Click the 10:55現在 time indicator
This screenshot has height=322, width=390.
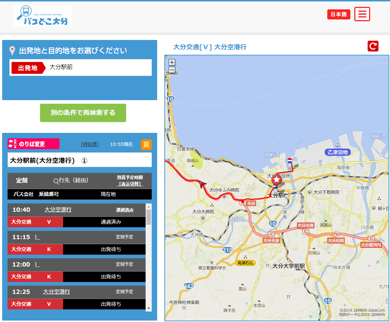[x=121, y=144]
